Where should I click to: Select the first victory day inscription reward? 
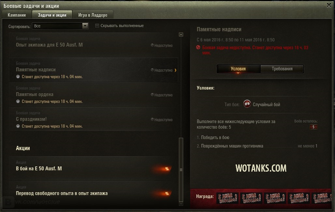[x=227, y=198]
